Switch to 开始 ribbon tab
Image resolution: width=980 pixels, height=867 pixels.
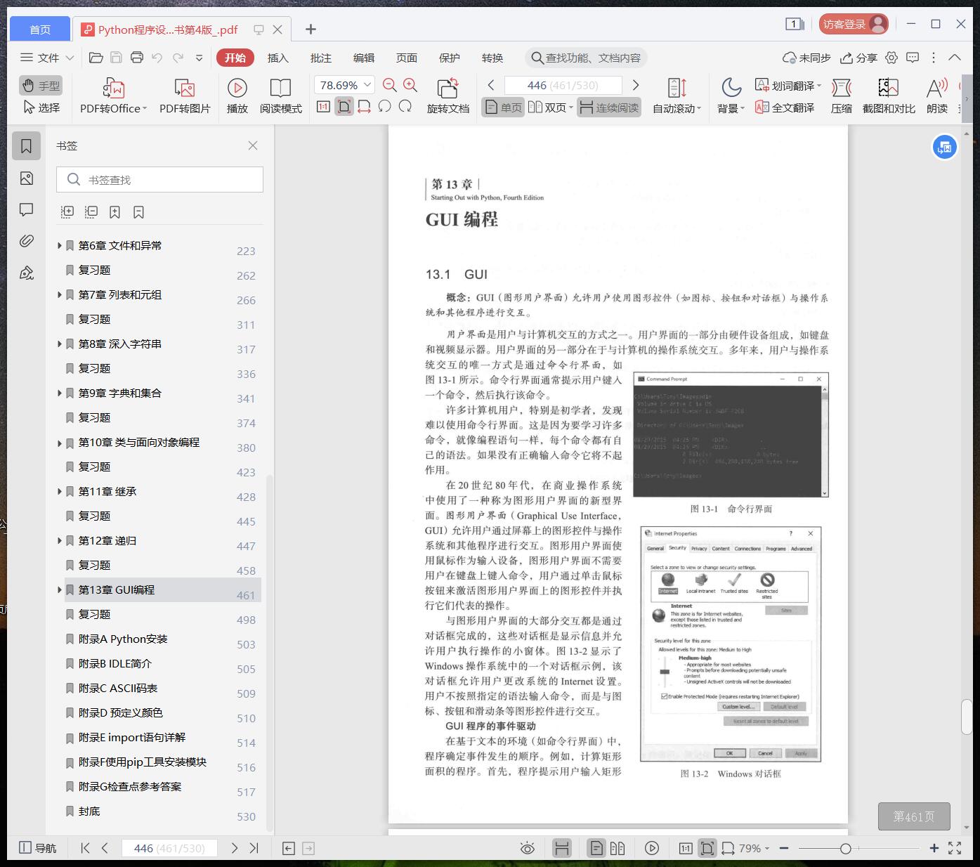tap(235, 58)
